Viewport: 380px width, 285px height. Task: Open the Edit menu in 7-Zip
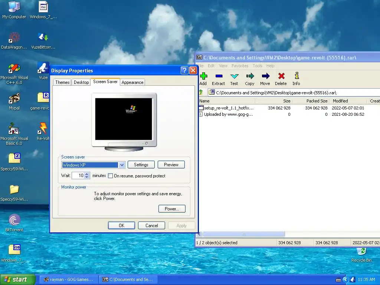point(211,66)
